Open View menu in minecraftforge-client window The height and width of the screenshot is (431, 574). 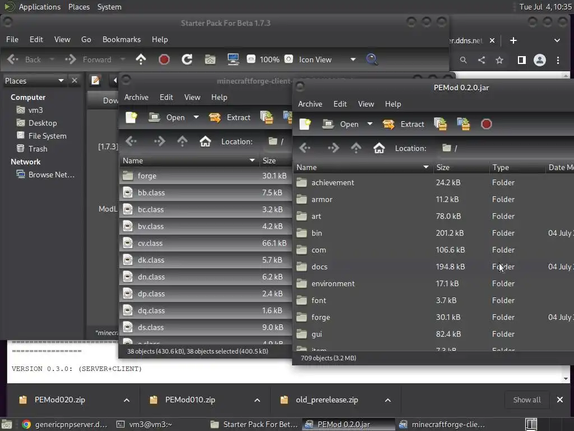(192, 98)
